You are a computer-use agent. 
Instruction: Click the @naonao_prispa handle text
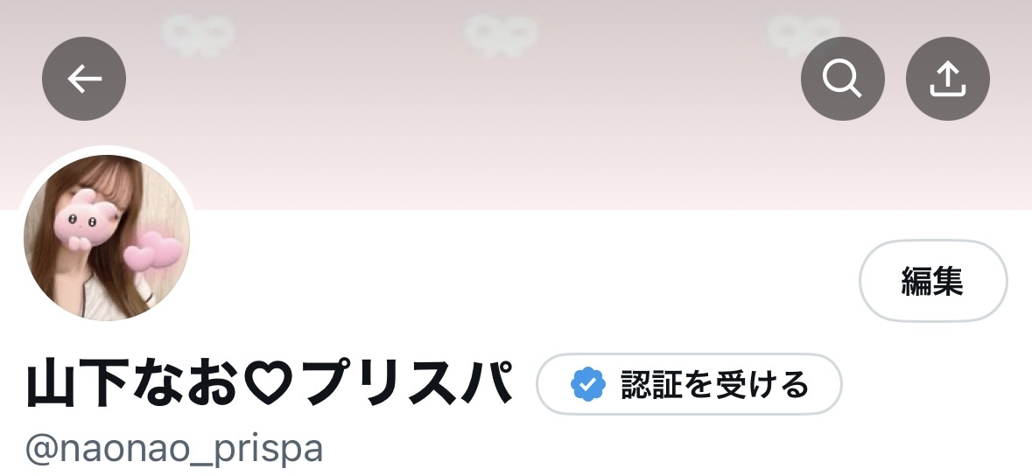tap(174, 449)
